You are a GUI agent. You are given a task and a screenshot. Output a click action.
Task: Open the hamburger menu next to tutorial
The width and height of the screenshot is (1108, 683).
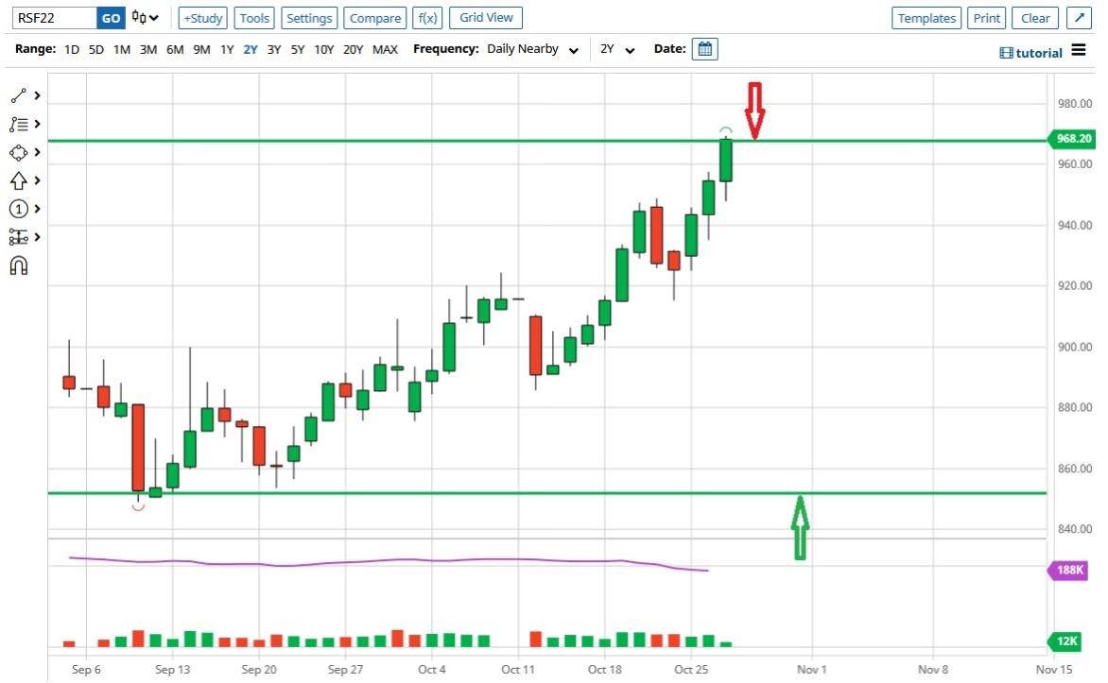[x=1079, y=51]
